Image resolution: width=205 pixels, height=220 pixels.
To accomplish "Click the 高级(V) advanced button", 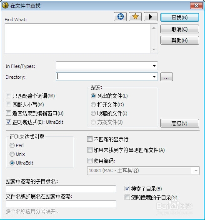I will tap(180, 123).
